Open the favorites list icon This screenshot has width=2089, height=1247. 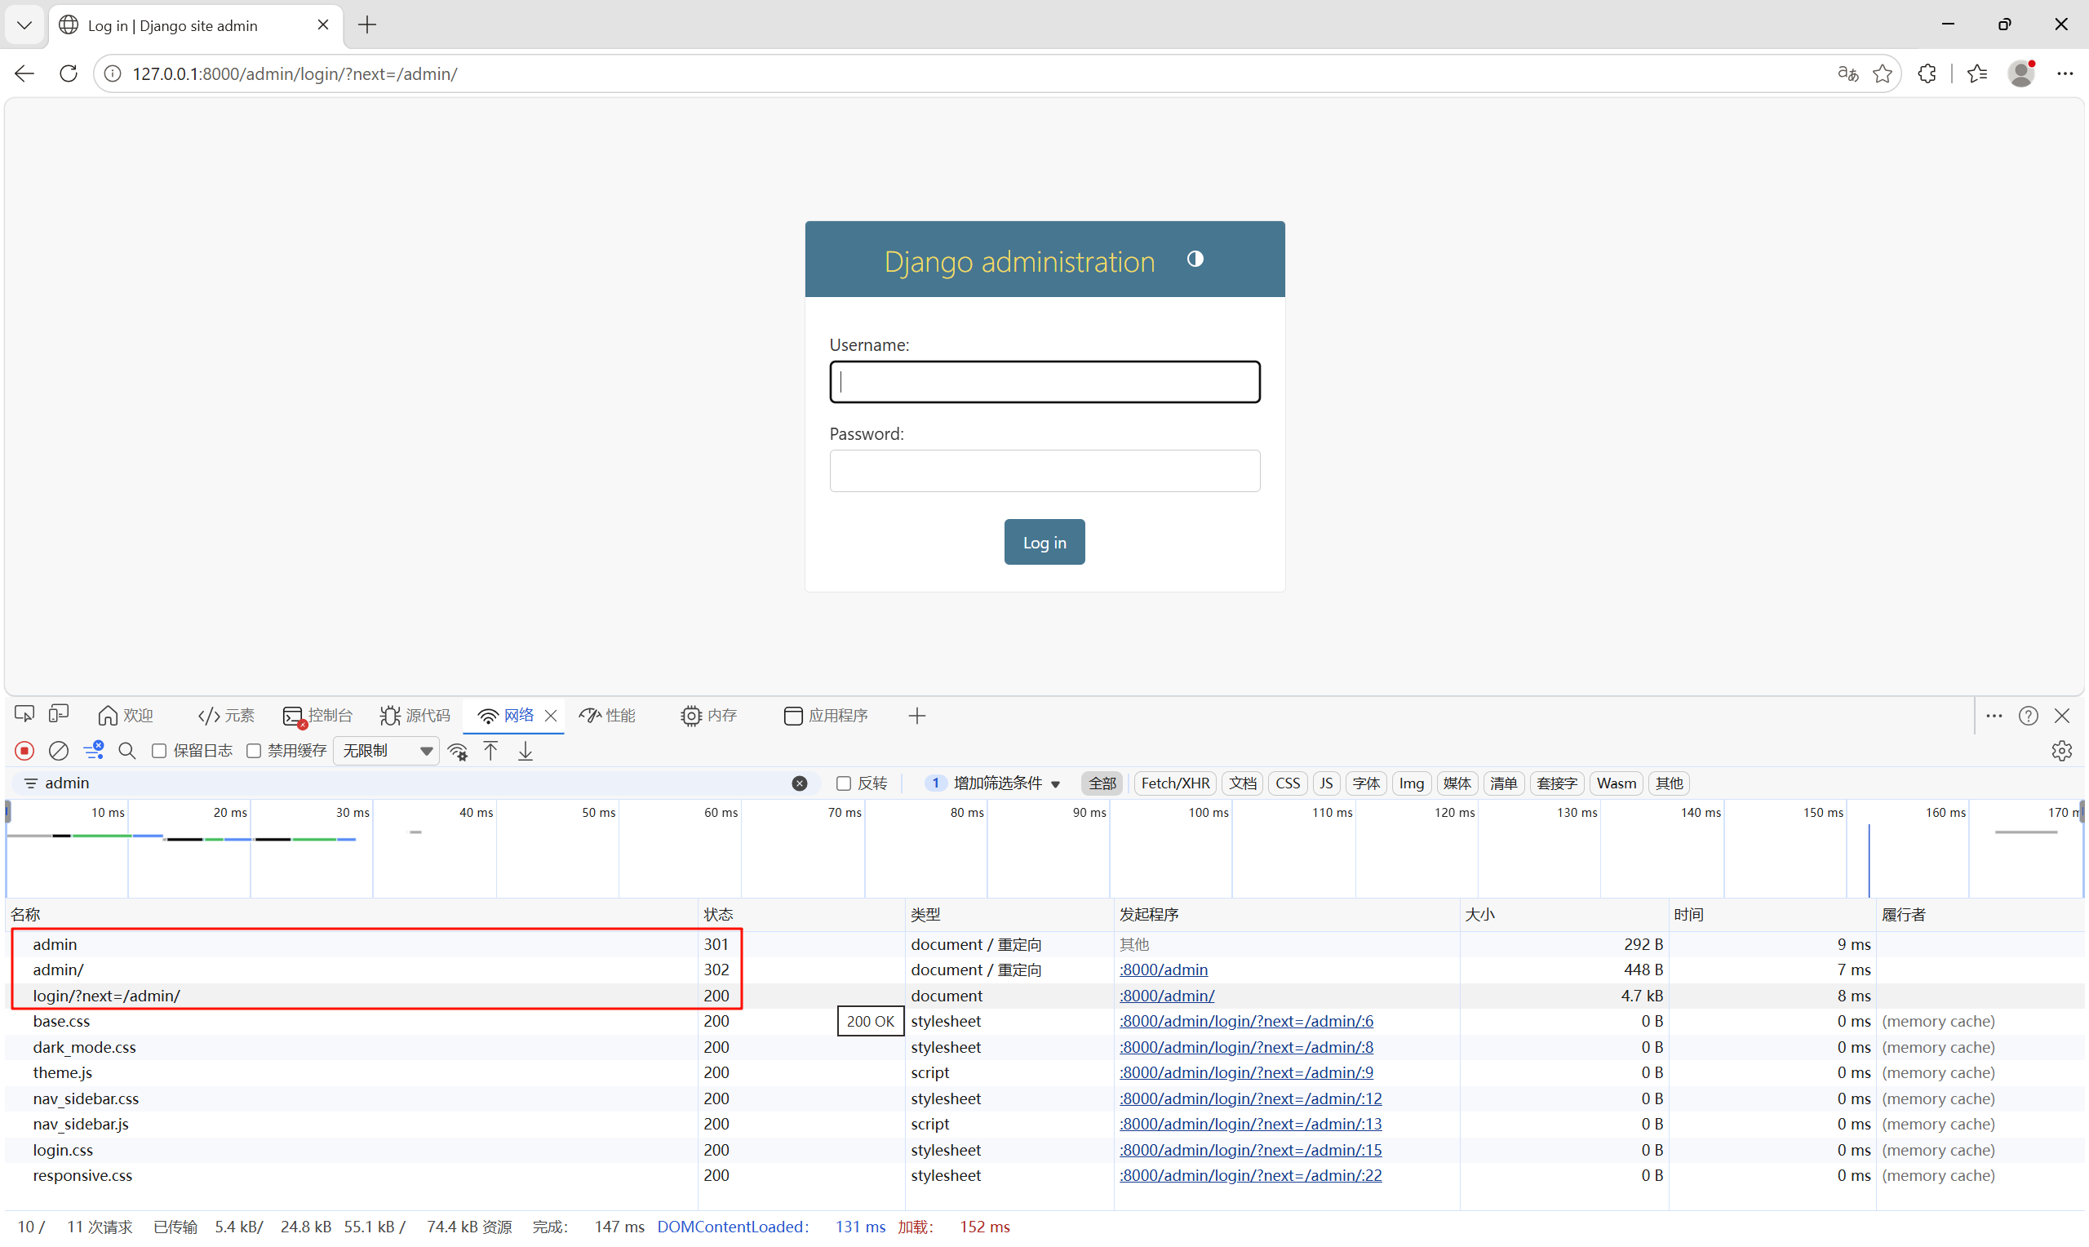click(x=1977, y=74)
